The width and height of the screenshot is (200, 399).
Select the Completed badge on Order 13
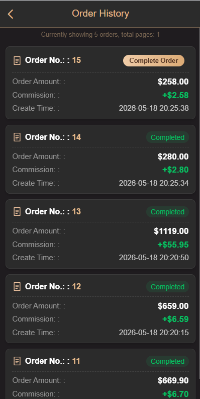click(167, 212)
